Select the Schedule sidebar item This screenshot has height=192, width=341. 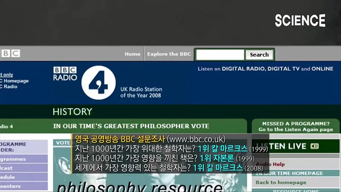point(24,177)
